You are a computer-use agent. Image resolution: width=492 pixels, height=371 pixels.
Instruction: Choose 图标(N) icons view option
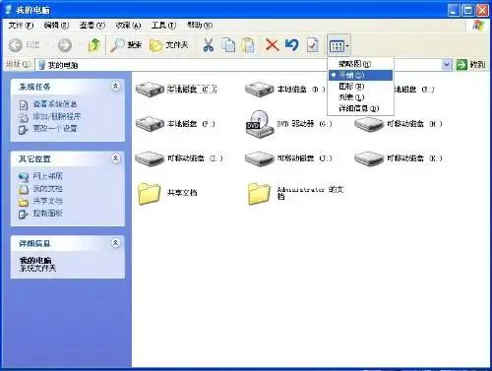click(360, 87)
